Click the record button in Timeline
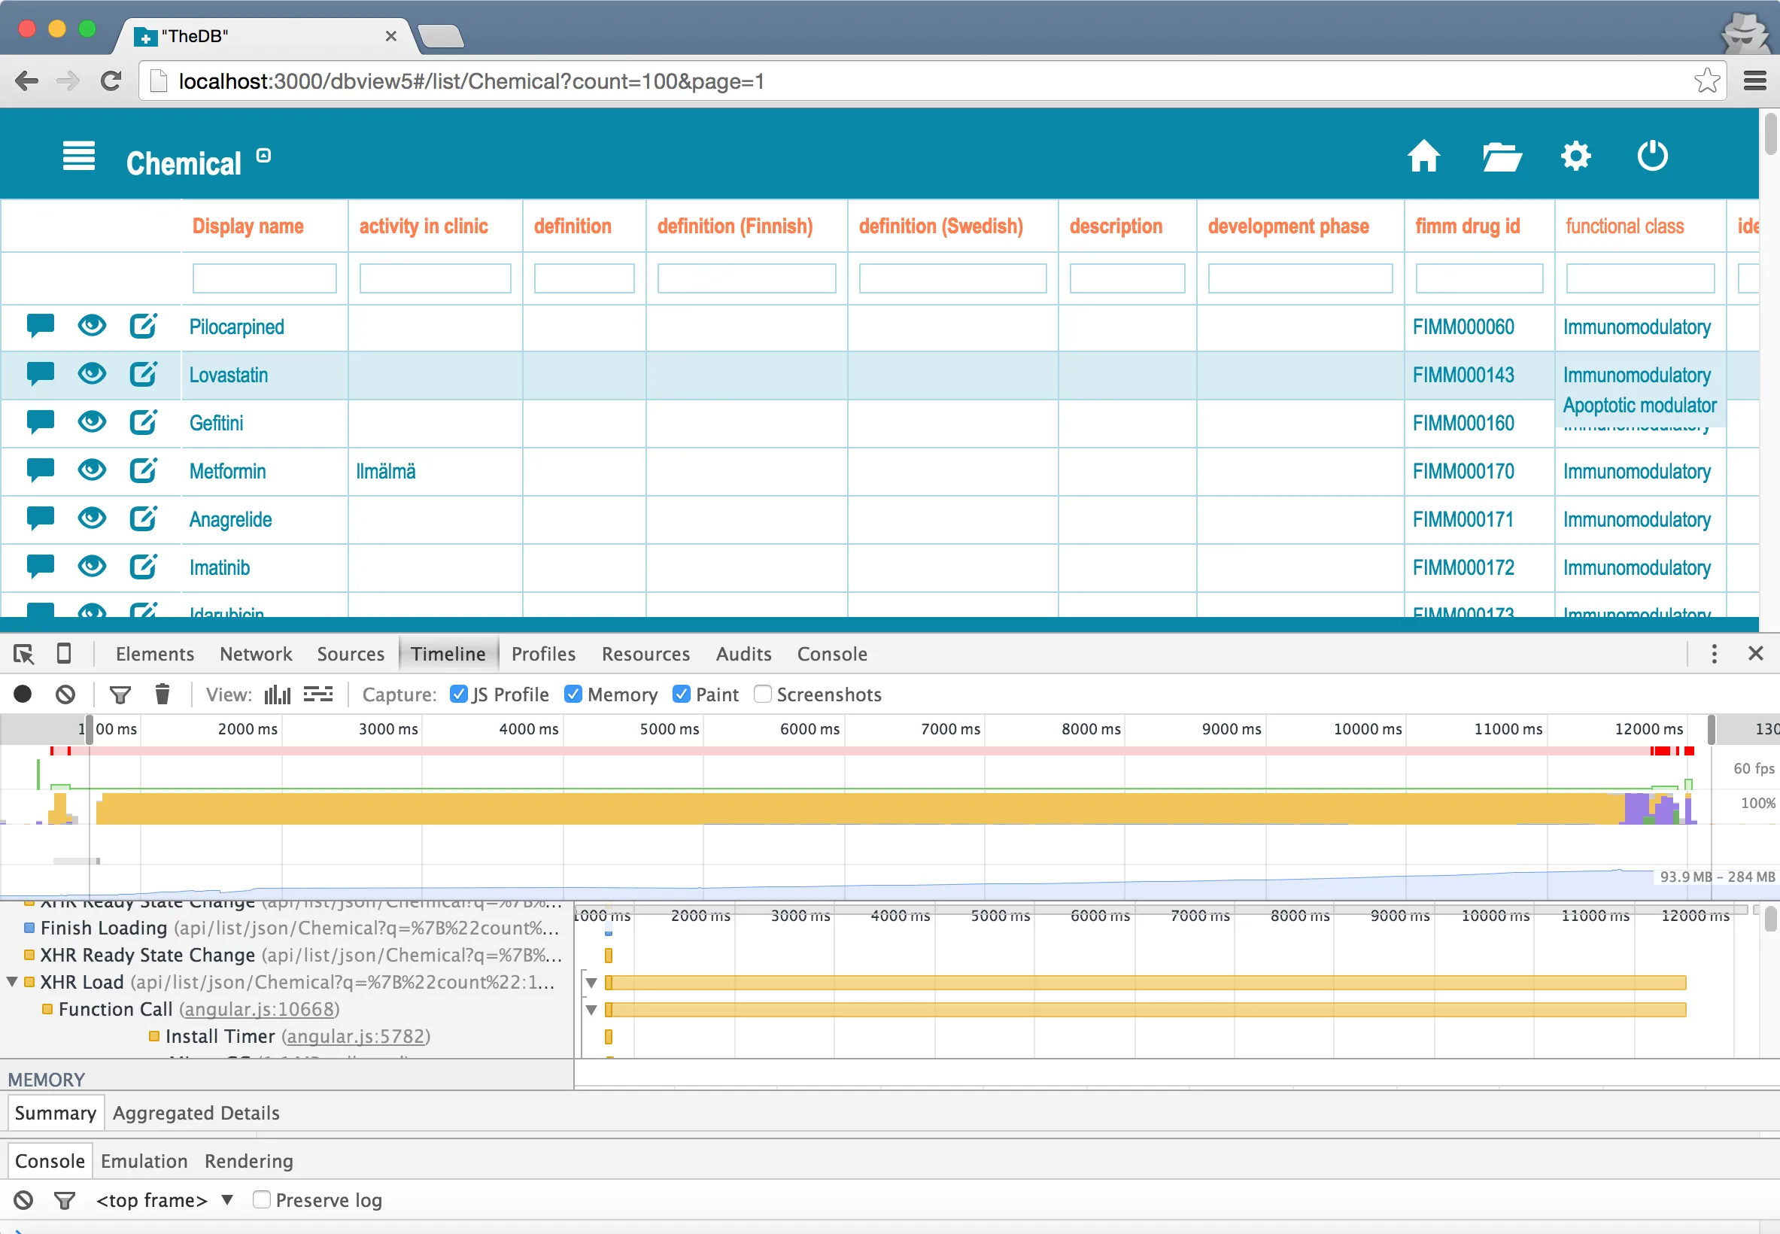1780x1234 pixels. click(23, 695)
